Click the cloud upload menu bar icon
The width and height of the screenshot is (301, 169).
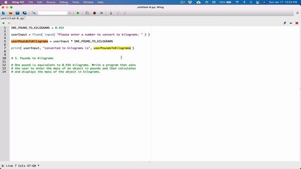coord(198,2)
